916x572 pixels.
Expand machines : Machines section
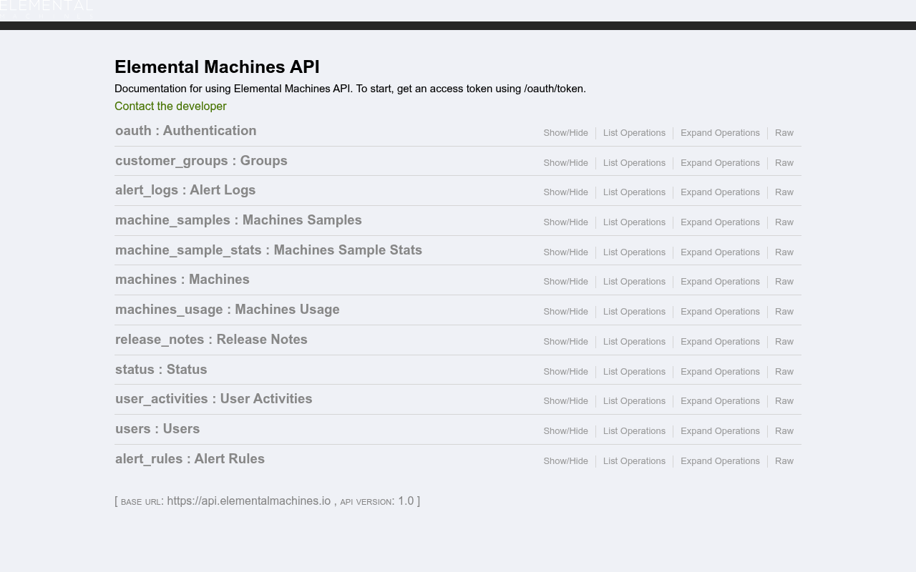coord(182,280)
